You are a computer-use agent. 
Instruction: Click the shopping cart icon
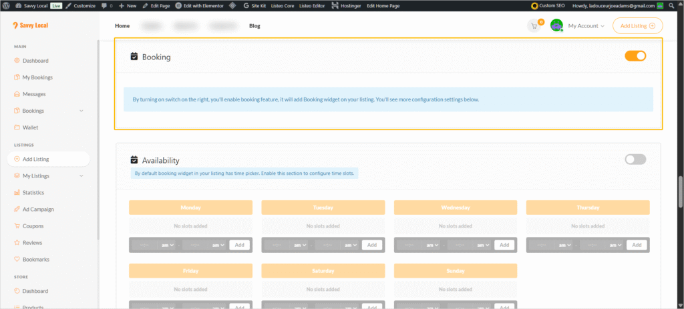click(x=533, y=26)
